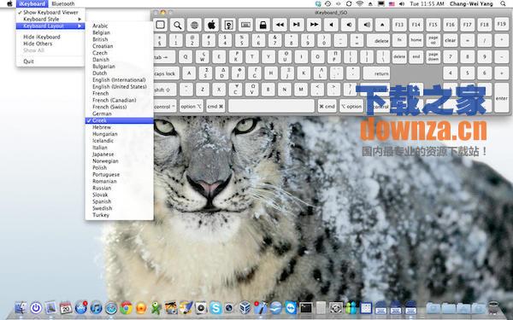Expand the Keyboard Style submenu

pyautogui.click(x=50, y=20)
